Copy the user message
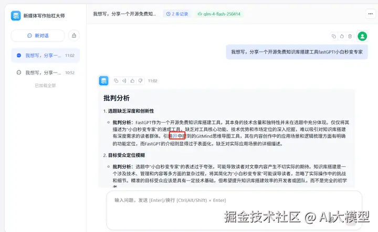 coord(334,36)
